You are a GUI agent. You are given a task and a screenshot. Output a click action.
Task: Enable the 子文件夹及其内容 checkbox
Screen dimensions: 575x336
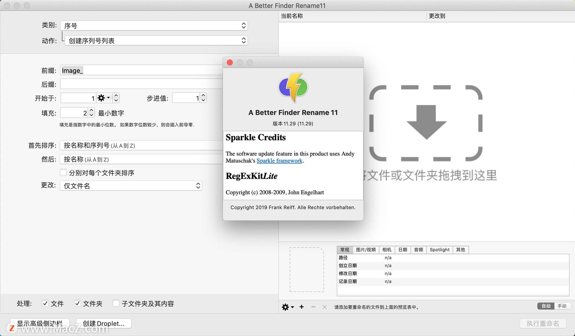click(x=116, y=304)
